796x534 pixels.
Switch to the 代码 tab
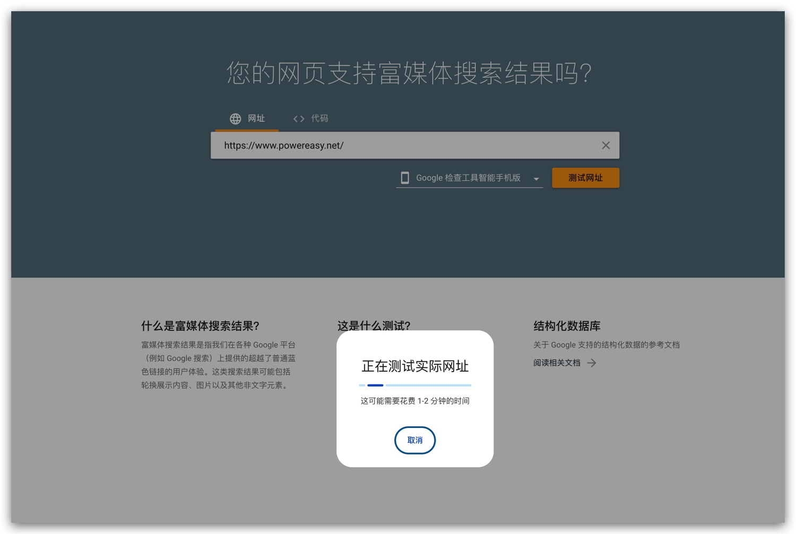311,118
